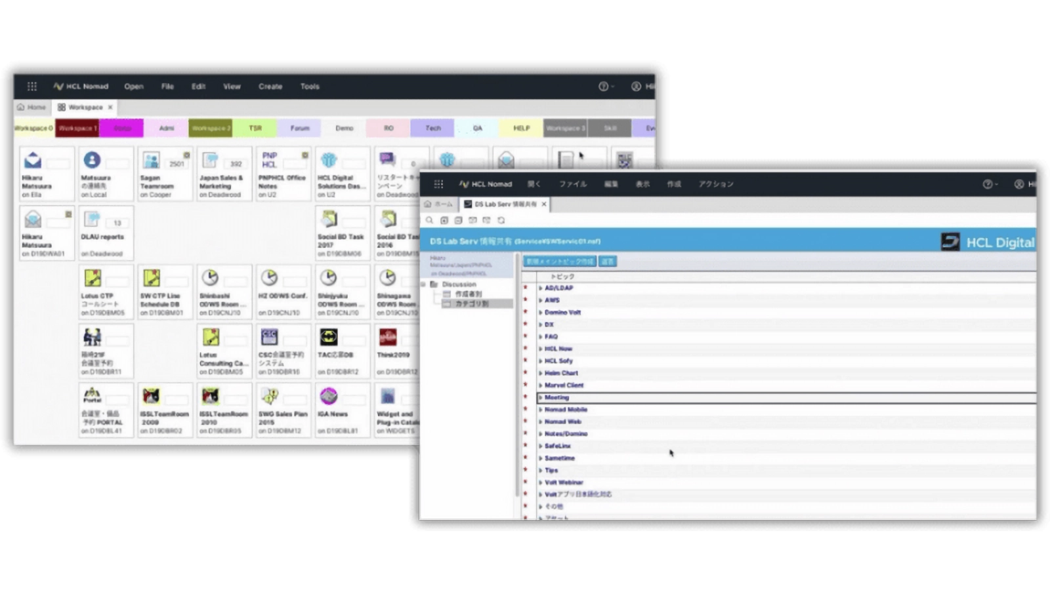The image size is (1050, 590).
Task: Expand the Nomad Mobile category
Action: pos(540,410)
